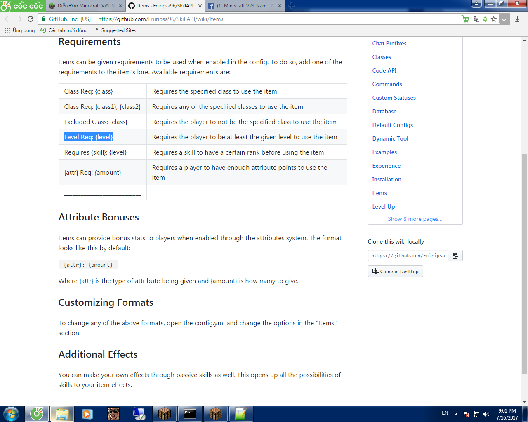The height and width of the screenshot is (422, 528).
Task: Go back to the previous page
Action: pyautogui.click(x=7, y=19)
